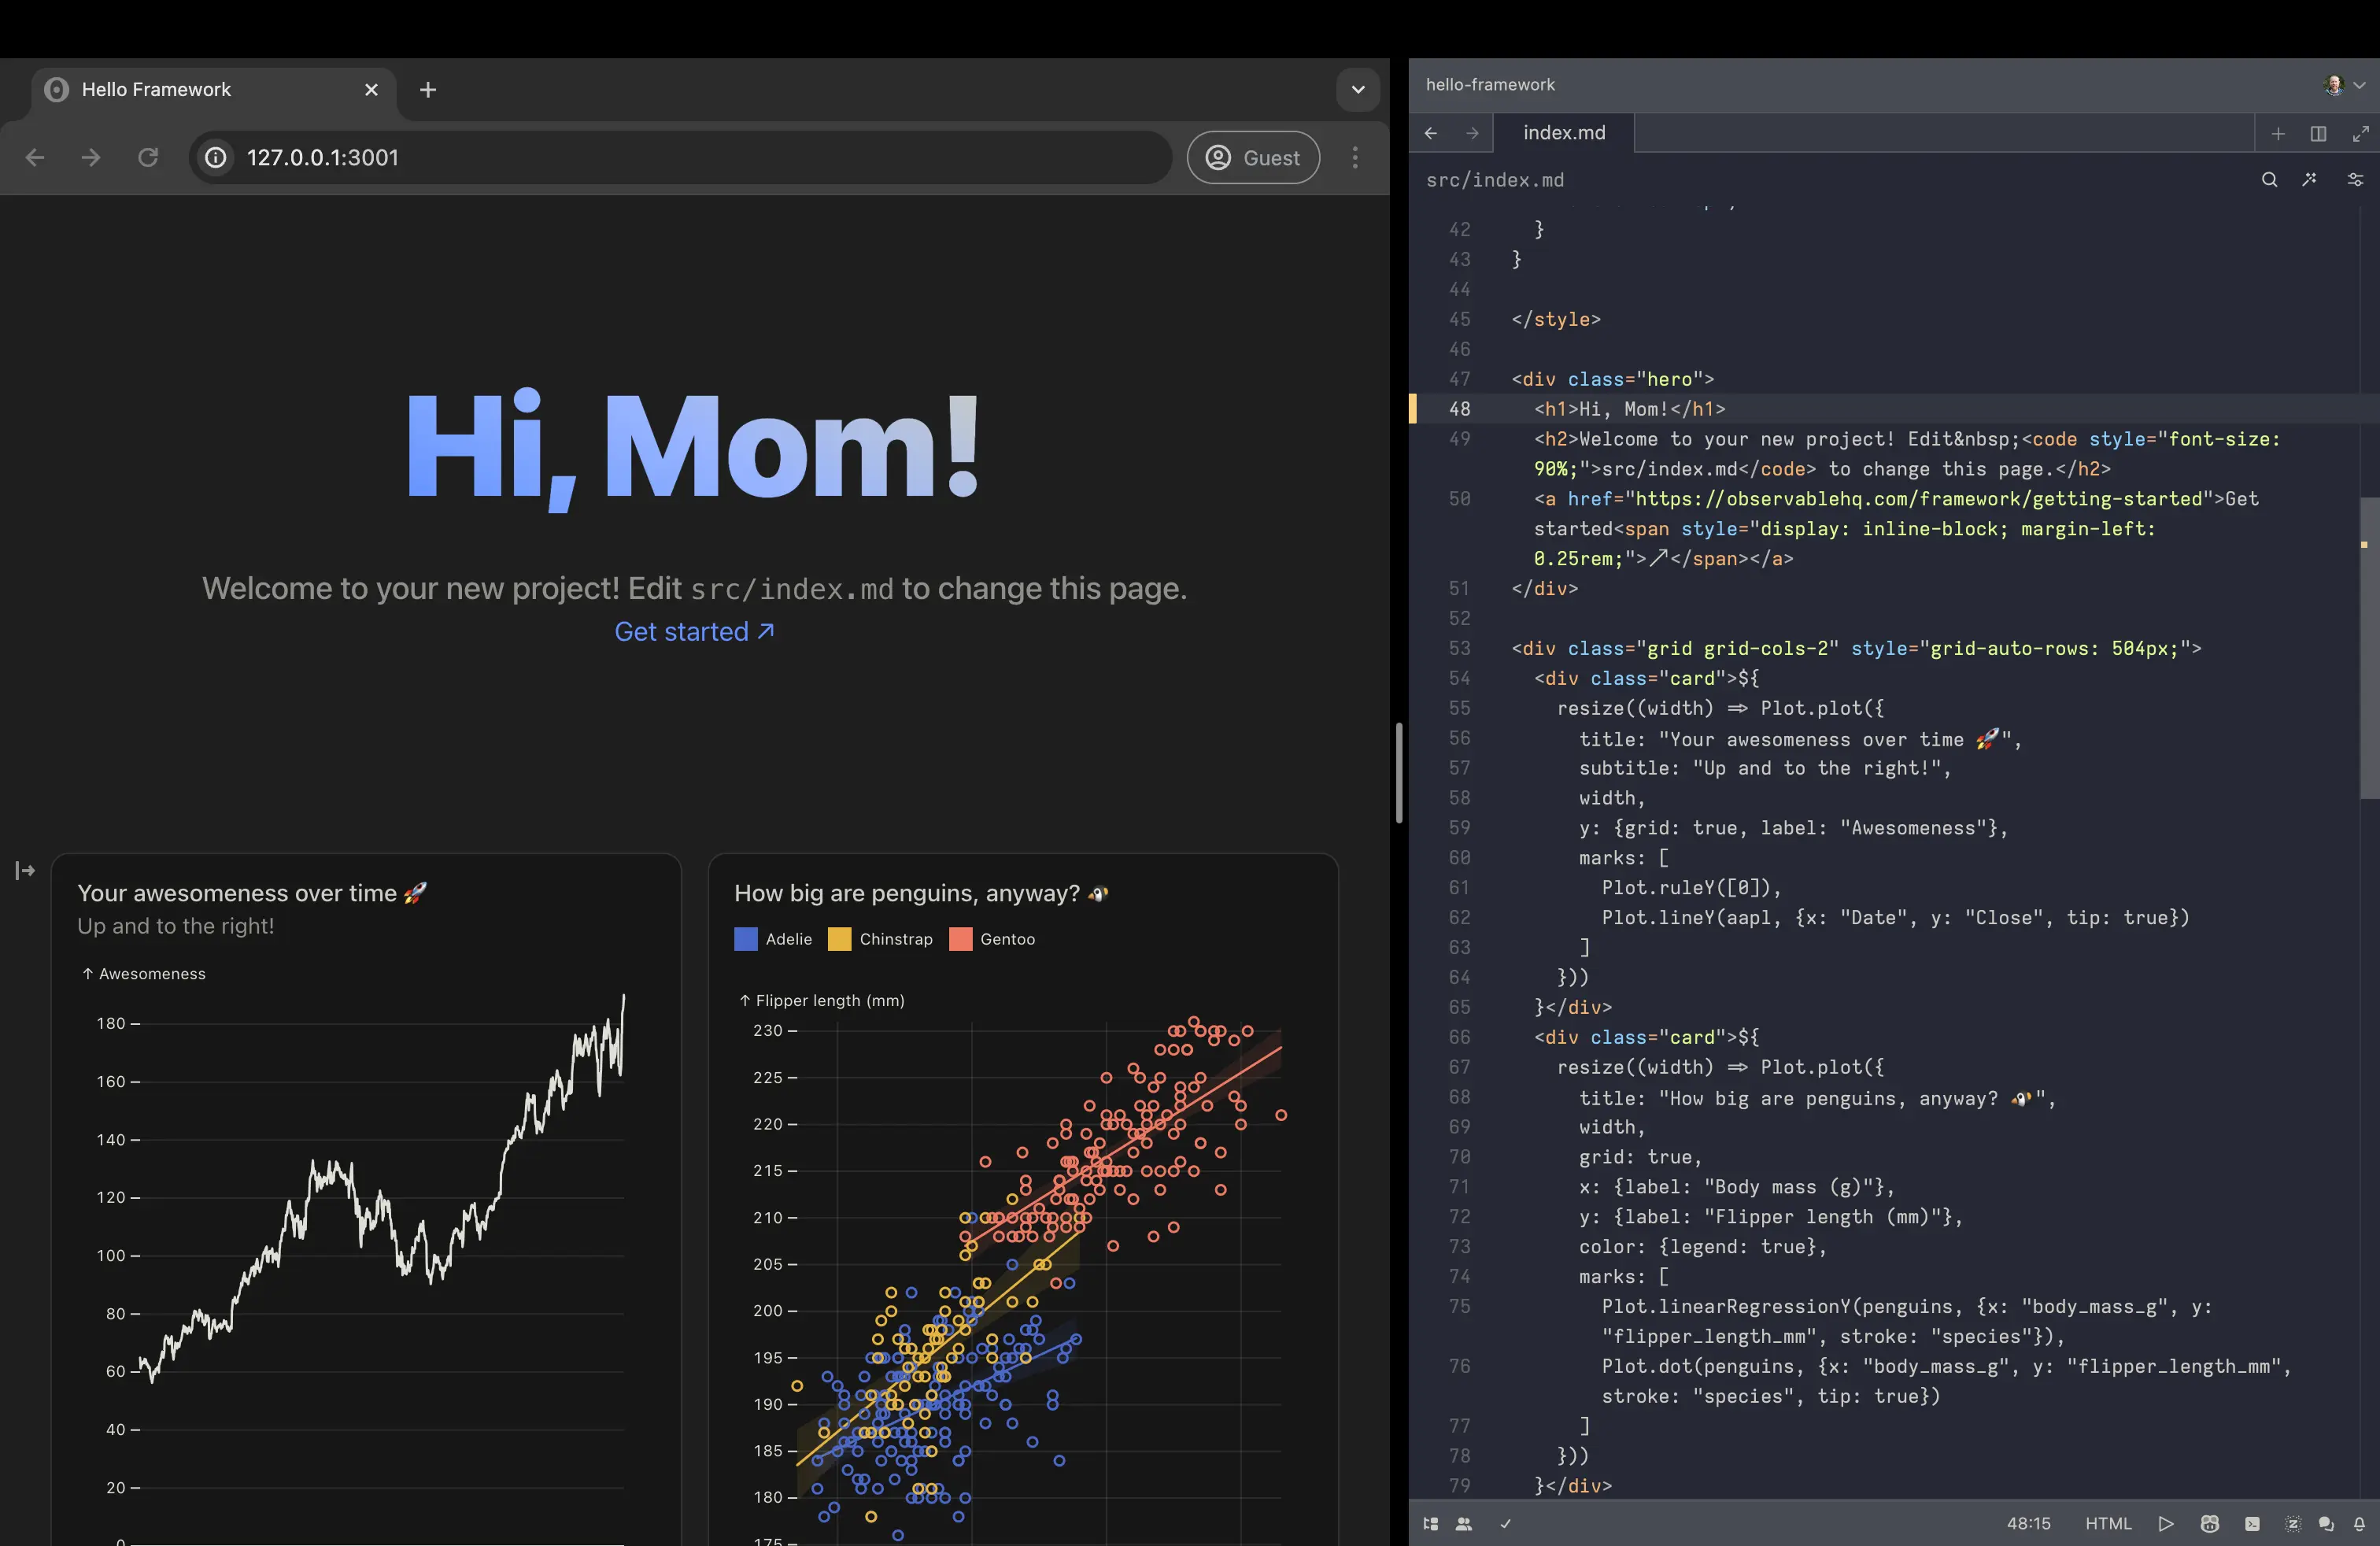Toggle the Adelie legend swatch
Screen dimensions: 2380x1546
[745, 939]
